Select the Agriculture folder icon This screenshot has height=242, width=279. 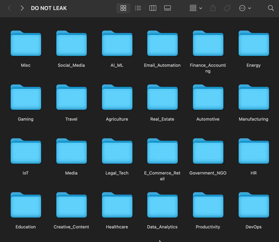click(x=117, y=97)
